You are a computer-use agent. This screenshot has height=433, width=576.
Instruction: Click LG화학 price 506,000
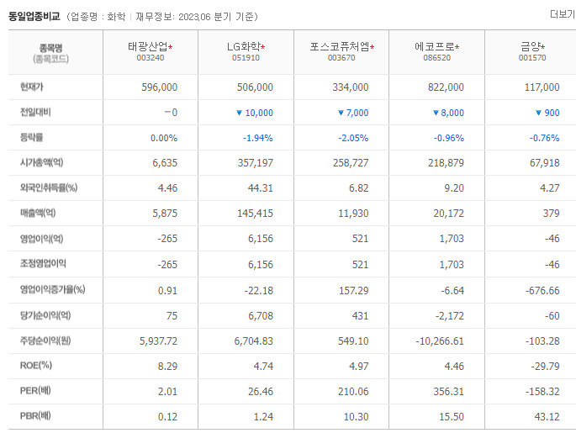pyautogui.click(x=255, y=87)
